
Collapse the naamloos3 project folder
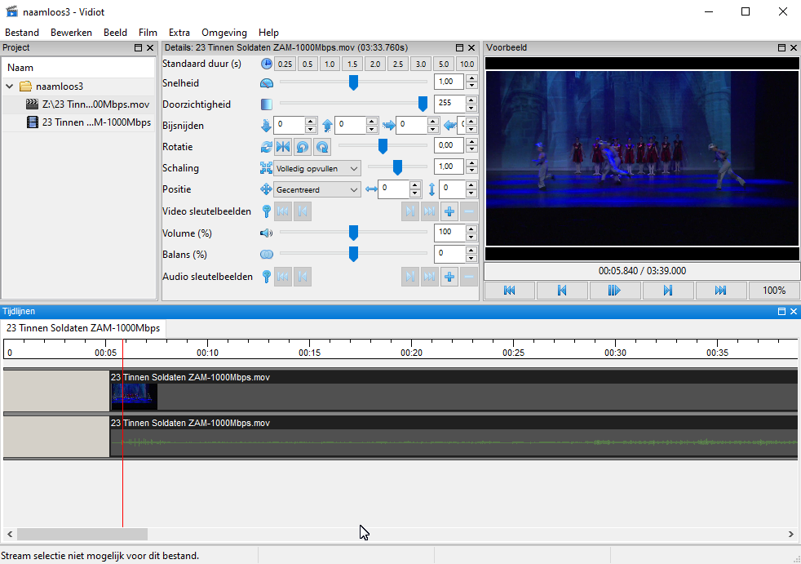10,87
